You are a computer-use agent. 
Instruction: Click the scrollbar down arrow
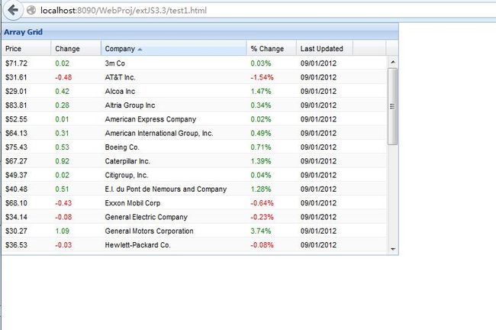tap(392, 249)
